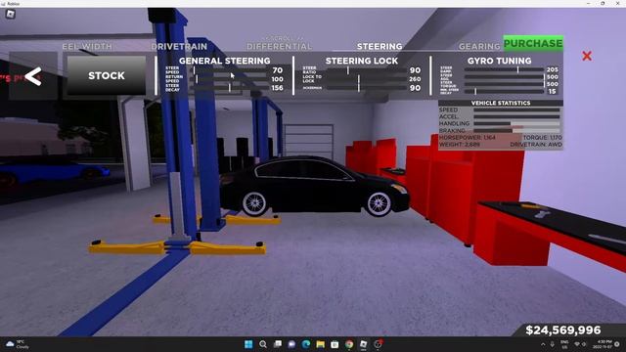
Task: Open the chat app in taskbar
Action: click(x=291, y=344)
